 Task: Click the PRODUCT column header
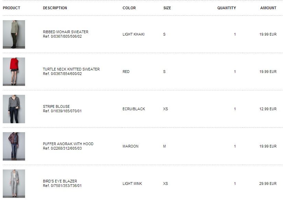click(11, 8)
